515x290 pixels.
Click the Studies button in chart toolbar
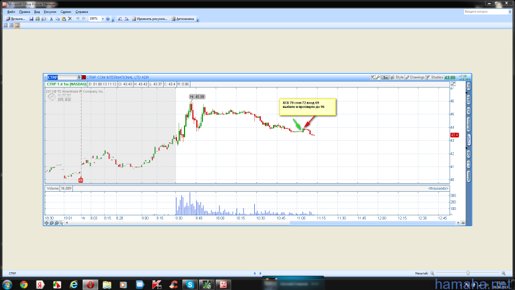(435, 77)
